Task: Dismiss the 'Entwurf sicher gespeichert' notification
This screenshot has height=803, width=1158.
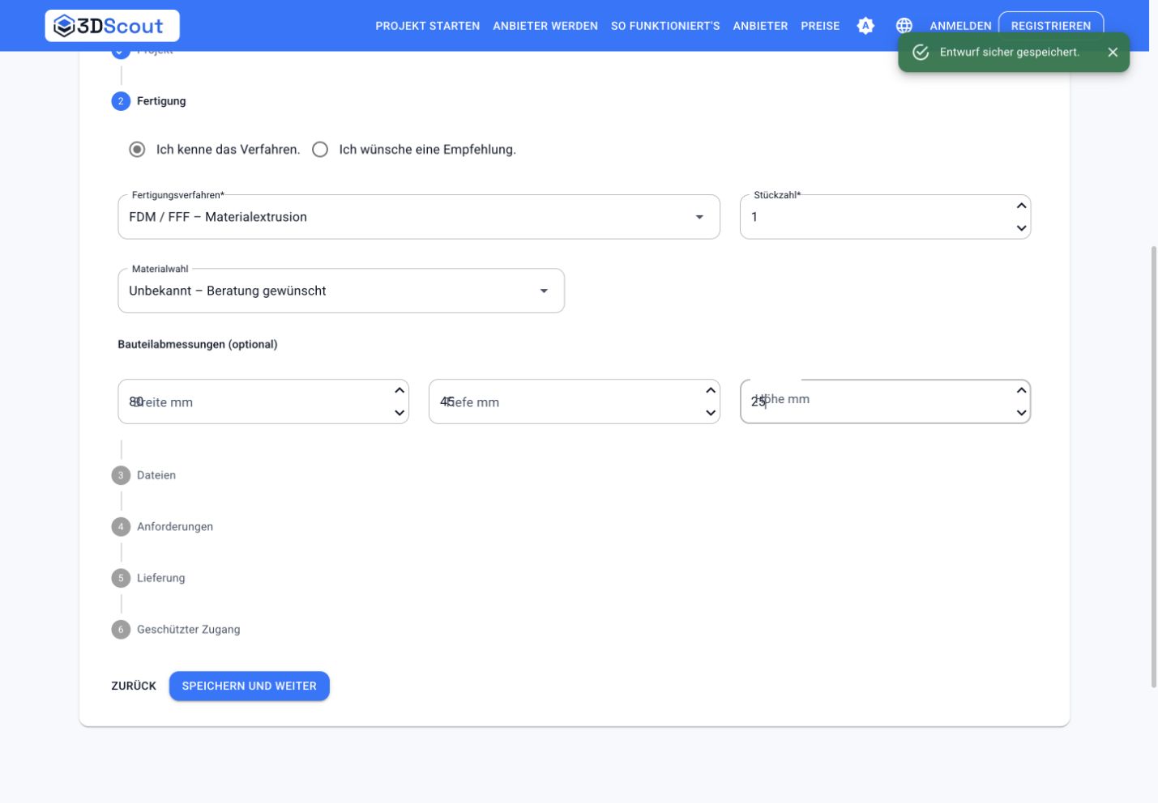Action: 1113,52
